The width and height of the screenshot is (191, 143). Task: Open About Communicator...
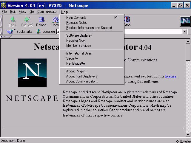[92, 81]
